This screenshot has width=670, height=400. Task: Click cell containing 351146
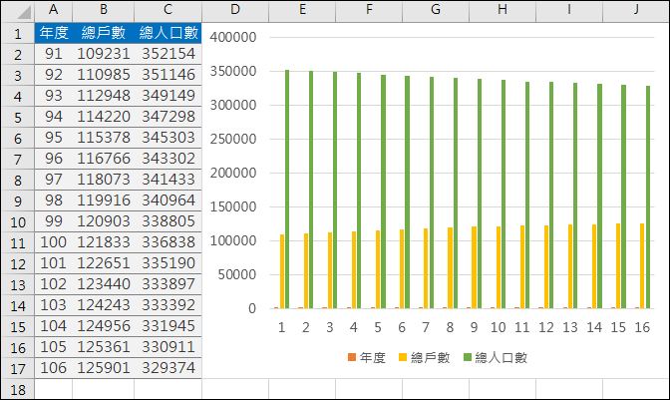pyautogui.click(x=167, y=75)
